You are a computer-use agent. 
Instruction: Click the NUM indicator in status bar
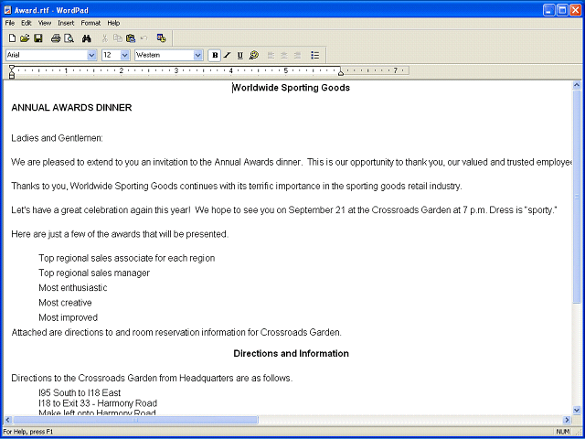pos(562,432)
